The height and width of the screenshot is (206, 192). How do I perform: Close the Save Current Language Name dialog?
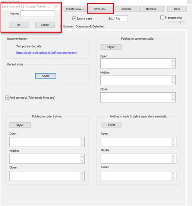(56, 6)
